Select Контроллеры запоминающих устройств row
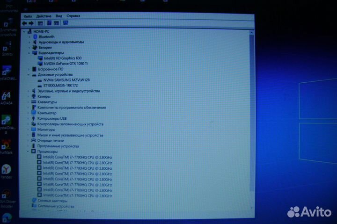This screenshot has height=224, width=337. (70, 124)
